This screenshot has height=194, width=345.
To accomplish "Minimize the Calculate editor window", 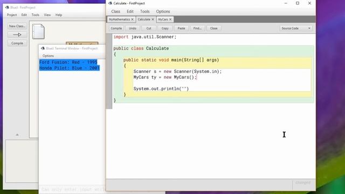I will pyautogui.click(x=286, y=3).
